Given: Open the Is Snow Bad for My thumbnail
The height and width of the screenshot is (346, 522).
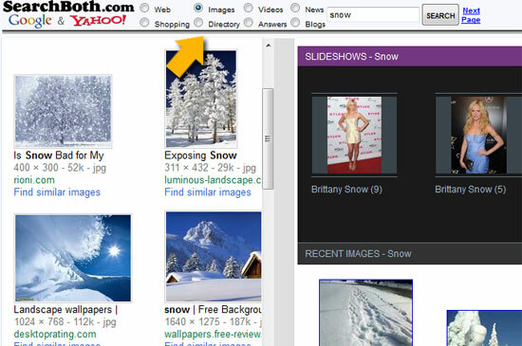Looking at the screenshot, I should click(63, 111).
